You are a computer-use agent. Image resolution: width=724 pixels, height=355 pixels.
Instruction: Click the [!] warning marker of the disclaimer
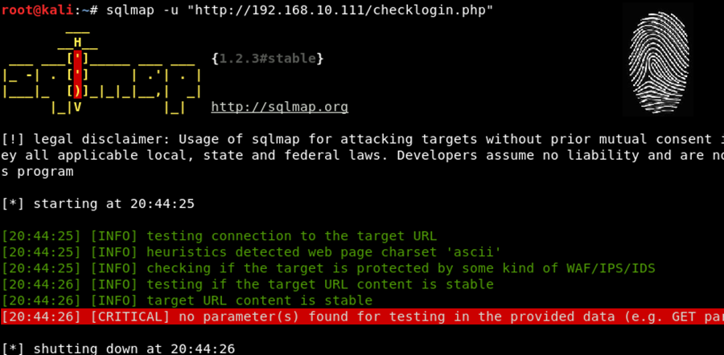[13, 139]
